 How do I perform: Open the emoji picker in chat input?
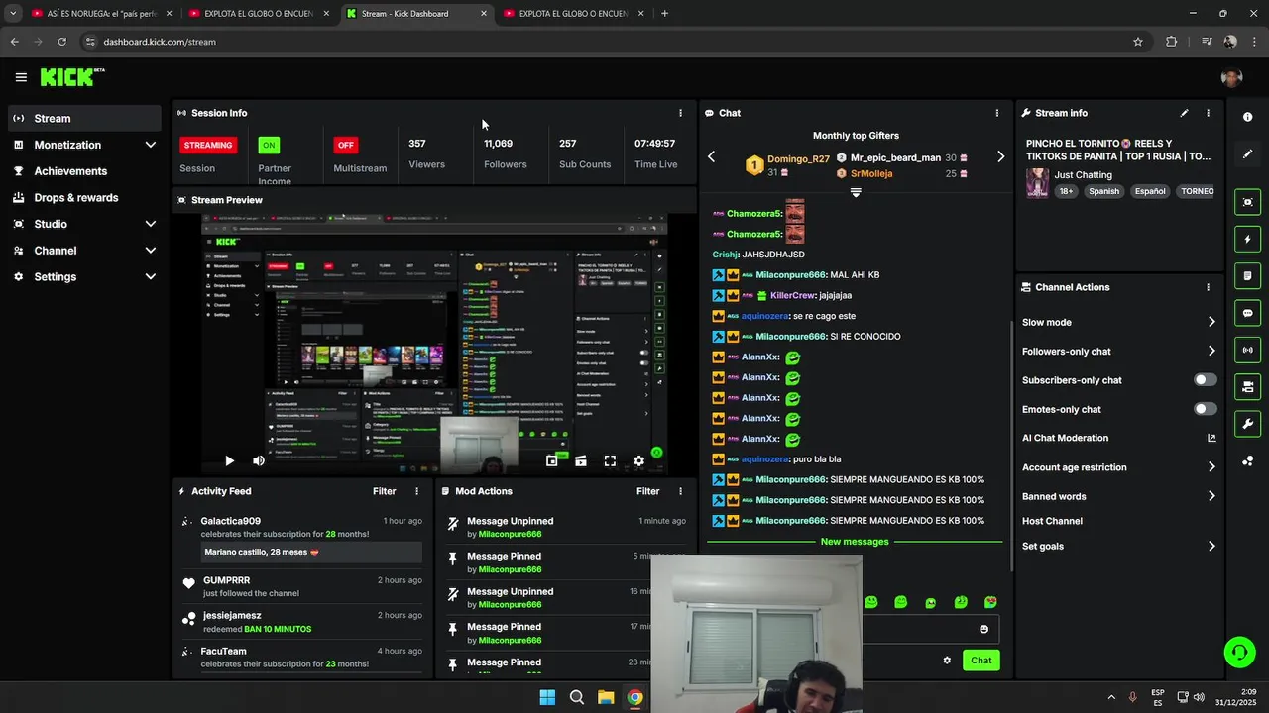(983, 629)
